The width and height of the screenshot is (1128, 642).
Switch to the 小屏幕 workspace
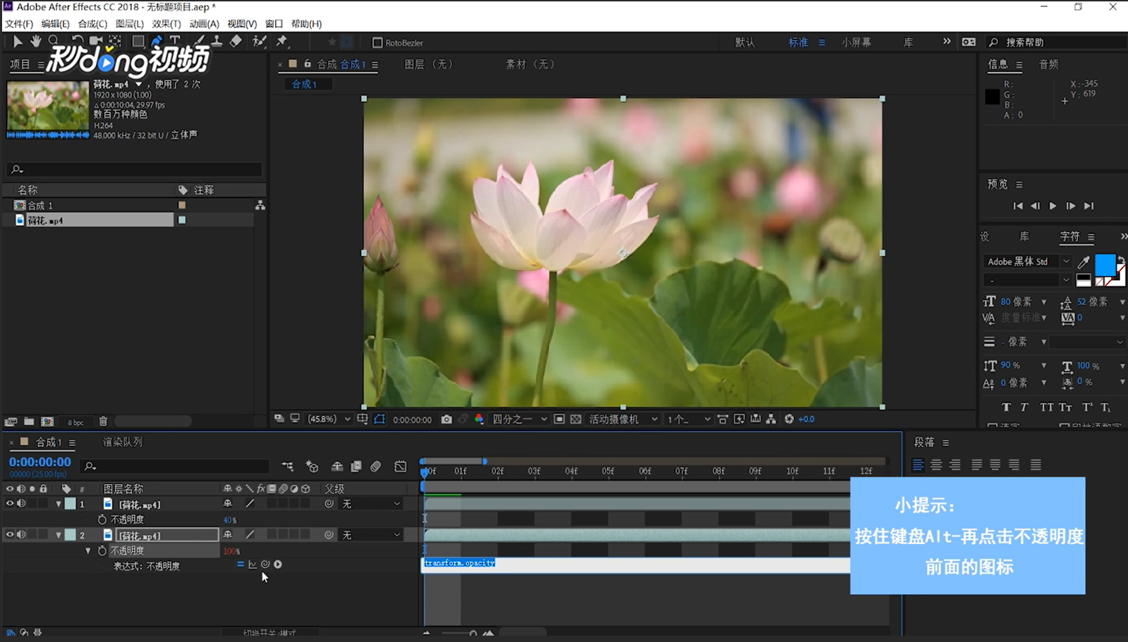point(856,42)
